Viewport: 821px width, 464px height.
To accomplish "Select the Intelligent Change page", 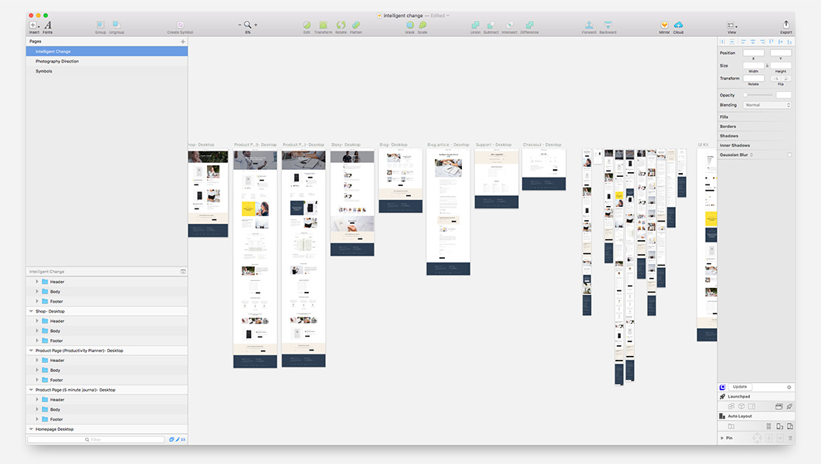I will pyautogui.click(x=107, y=51).
